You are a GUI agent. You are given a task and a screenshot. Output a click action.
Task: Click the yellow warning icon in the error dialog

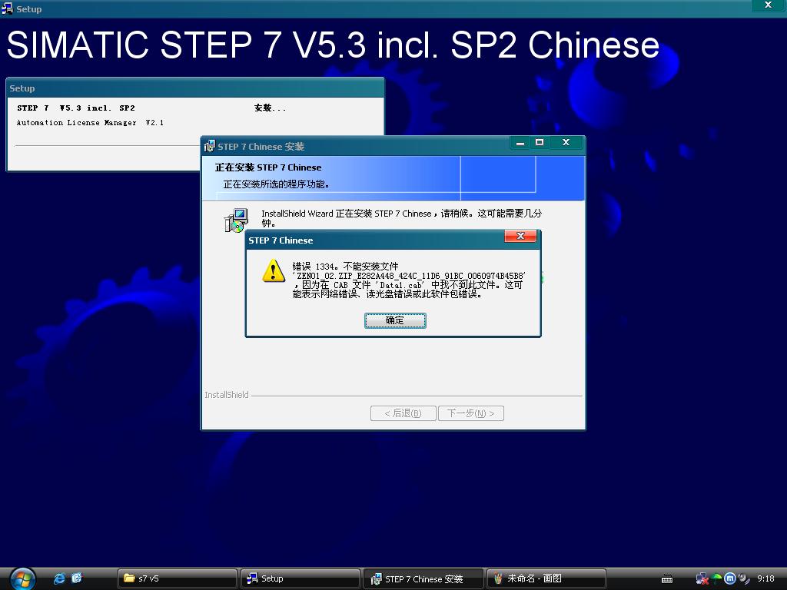(x=274, y=271)
